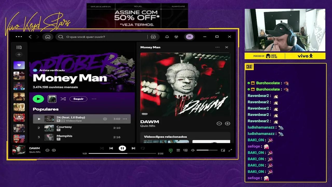332x187 pixels.
Task: Add DAWM with the plus icon in panel
Action: (x=227, y=124)
